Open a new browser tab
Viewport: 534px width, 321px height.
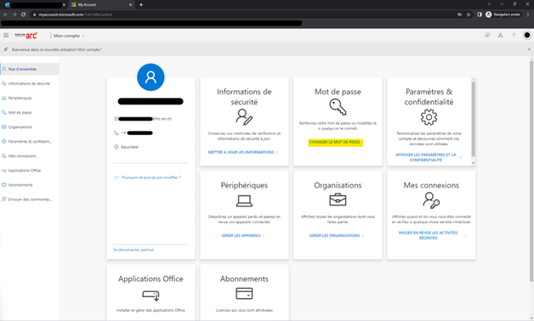(141, 5)
